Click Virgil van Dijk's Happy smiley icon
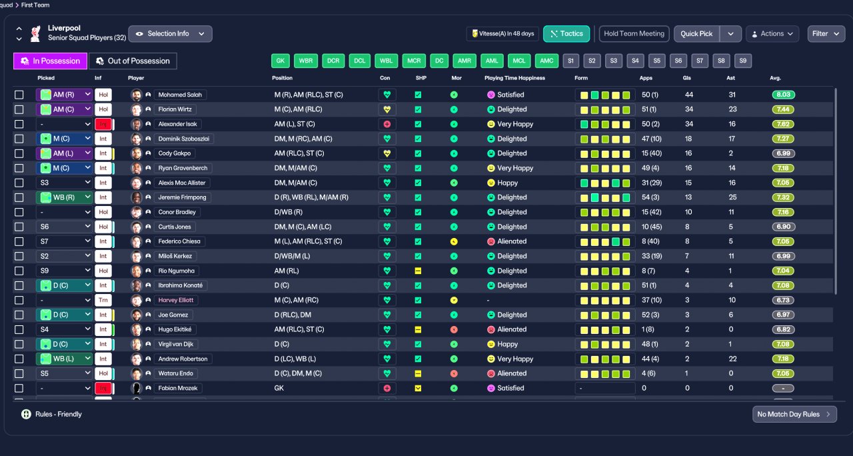This screenshot has height=456, width=853. [491, 344]
